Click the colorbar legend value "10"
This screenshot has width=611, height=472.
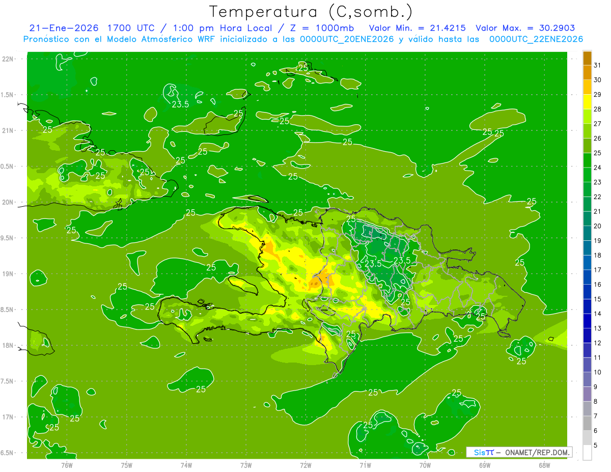point(597,372)
